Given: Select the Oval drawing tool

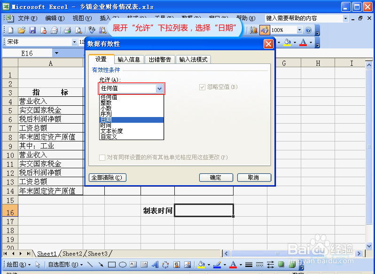Looking at the screenshot, I should coord(123,265).
